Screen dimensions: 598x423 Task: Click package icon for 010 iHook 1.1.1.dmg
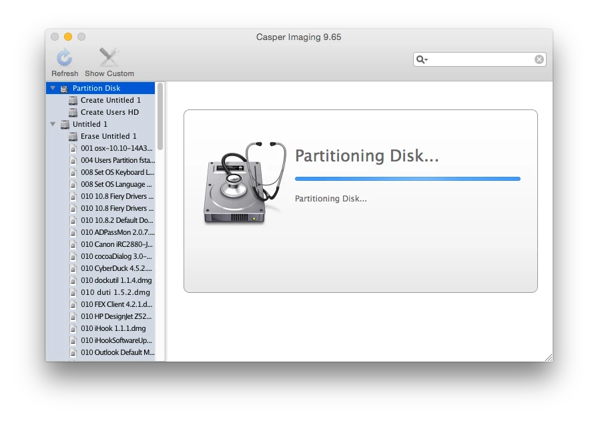(x=73, y=328)
